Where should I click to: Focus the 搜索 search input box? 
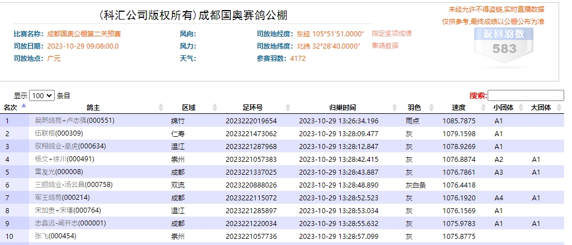click(x=526, y=95)
